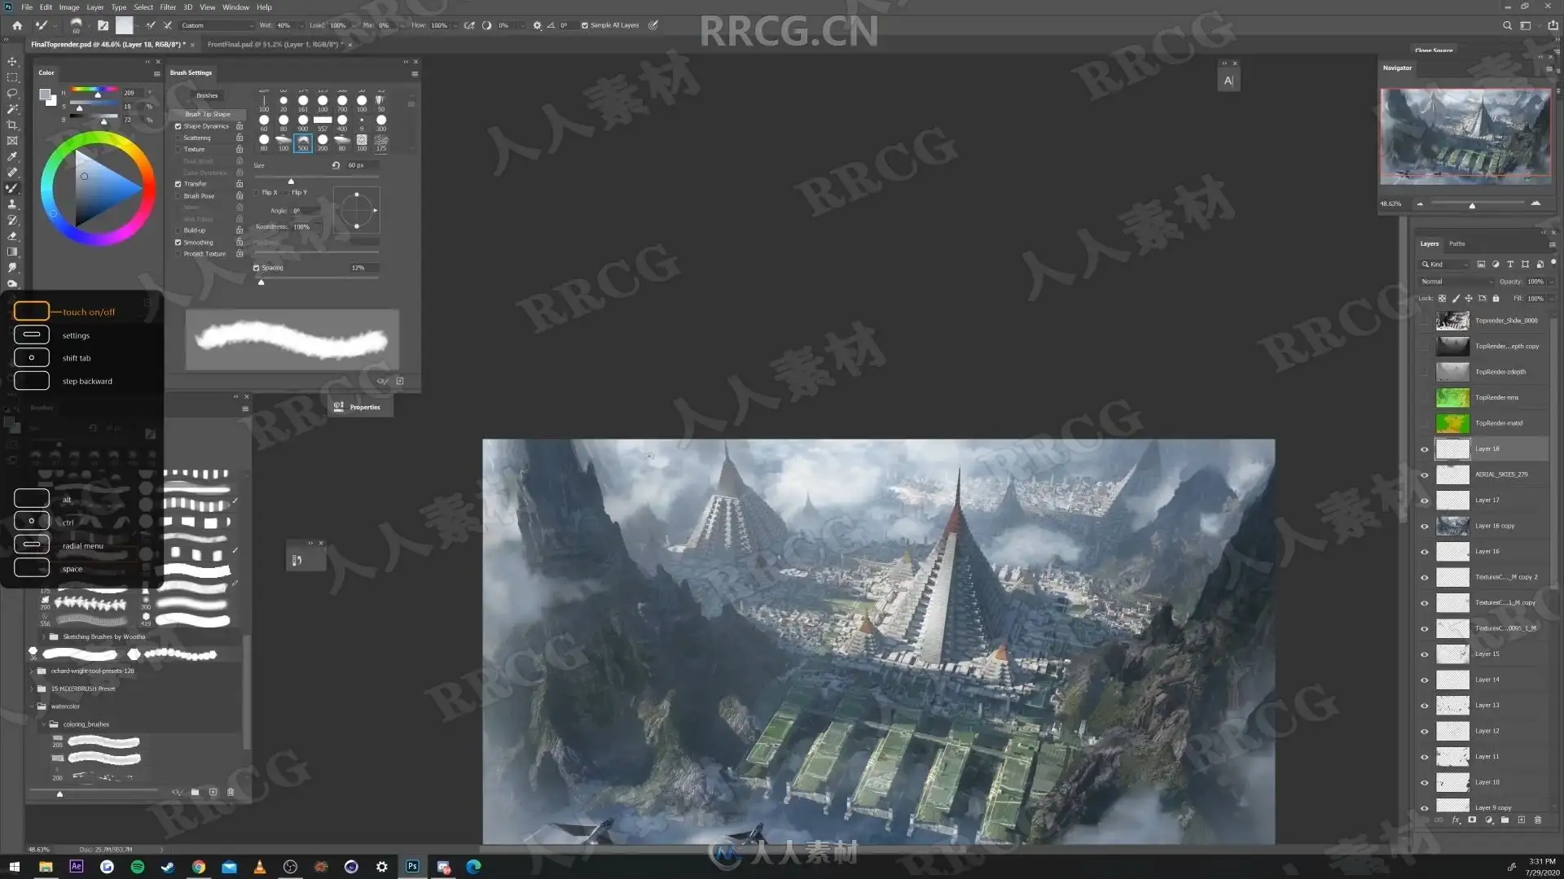The width and height of the screenshot is (1564, 879).
Task: Select the Gradient tool
Action: [x=12, y=251]
